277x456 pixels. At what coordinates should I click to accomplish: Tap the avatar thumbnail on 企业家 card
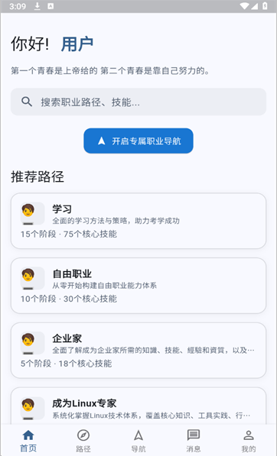tap(32, 343)
